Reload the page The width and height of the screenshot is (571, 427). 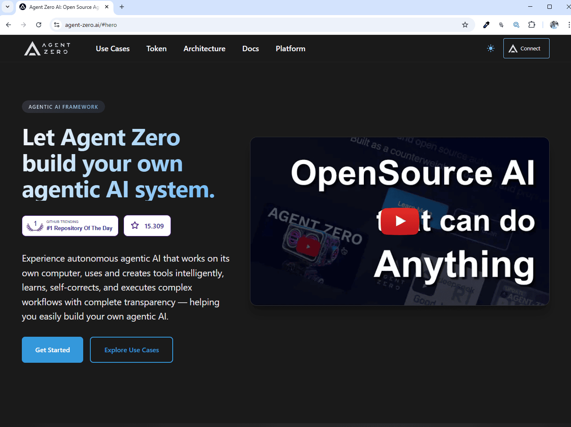pyautogui.click(x=39, y=25)
